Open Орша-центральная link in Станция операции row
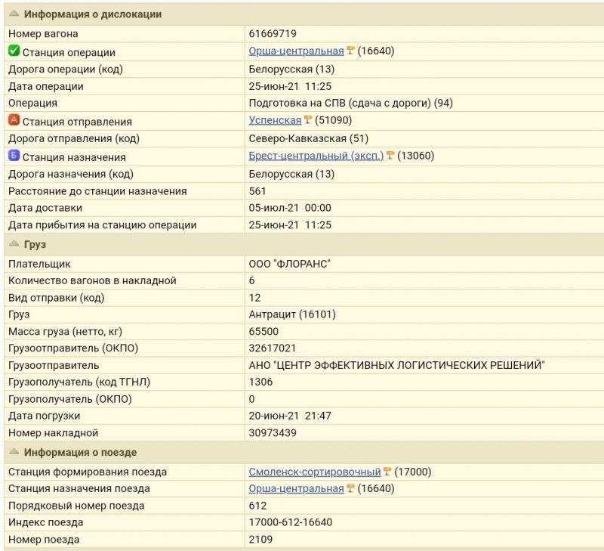This screenshot has height=551, width=604. tap(296, 51)
